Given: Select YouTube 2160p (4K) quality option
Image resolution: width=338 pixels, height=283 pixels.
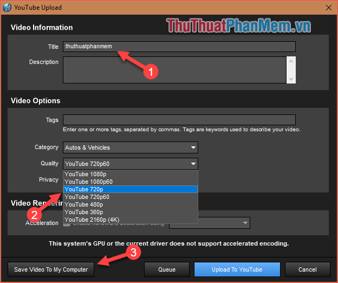Looking at the screenshot, I should 131,220.
